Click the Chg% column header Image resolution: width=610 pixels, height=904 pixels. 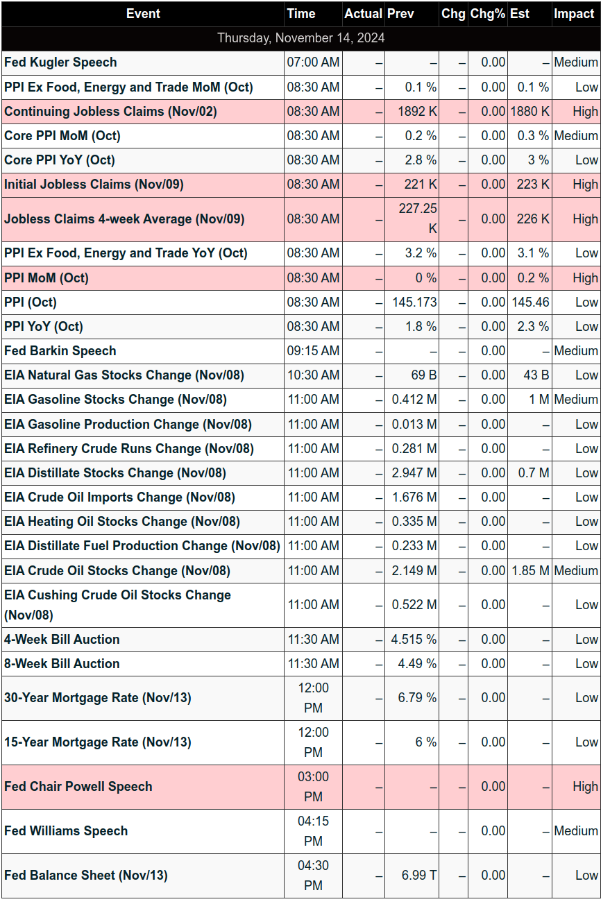[487, 14]
